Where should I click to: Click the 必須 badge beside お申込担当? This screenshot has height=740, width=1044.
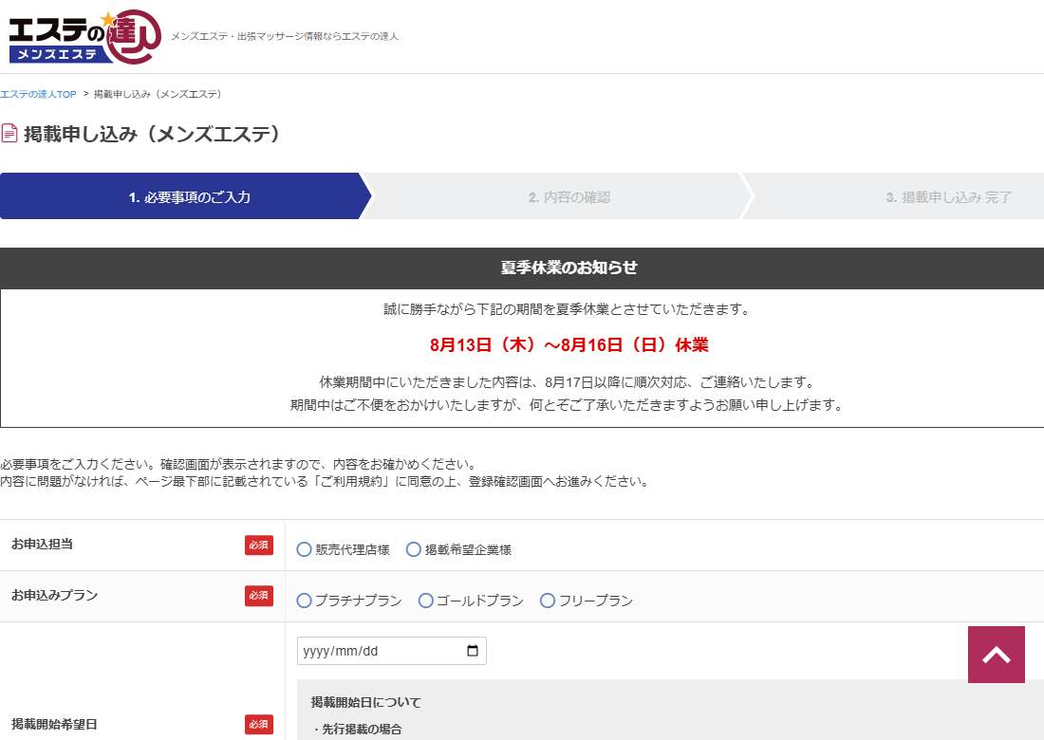pos(259,545)
